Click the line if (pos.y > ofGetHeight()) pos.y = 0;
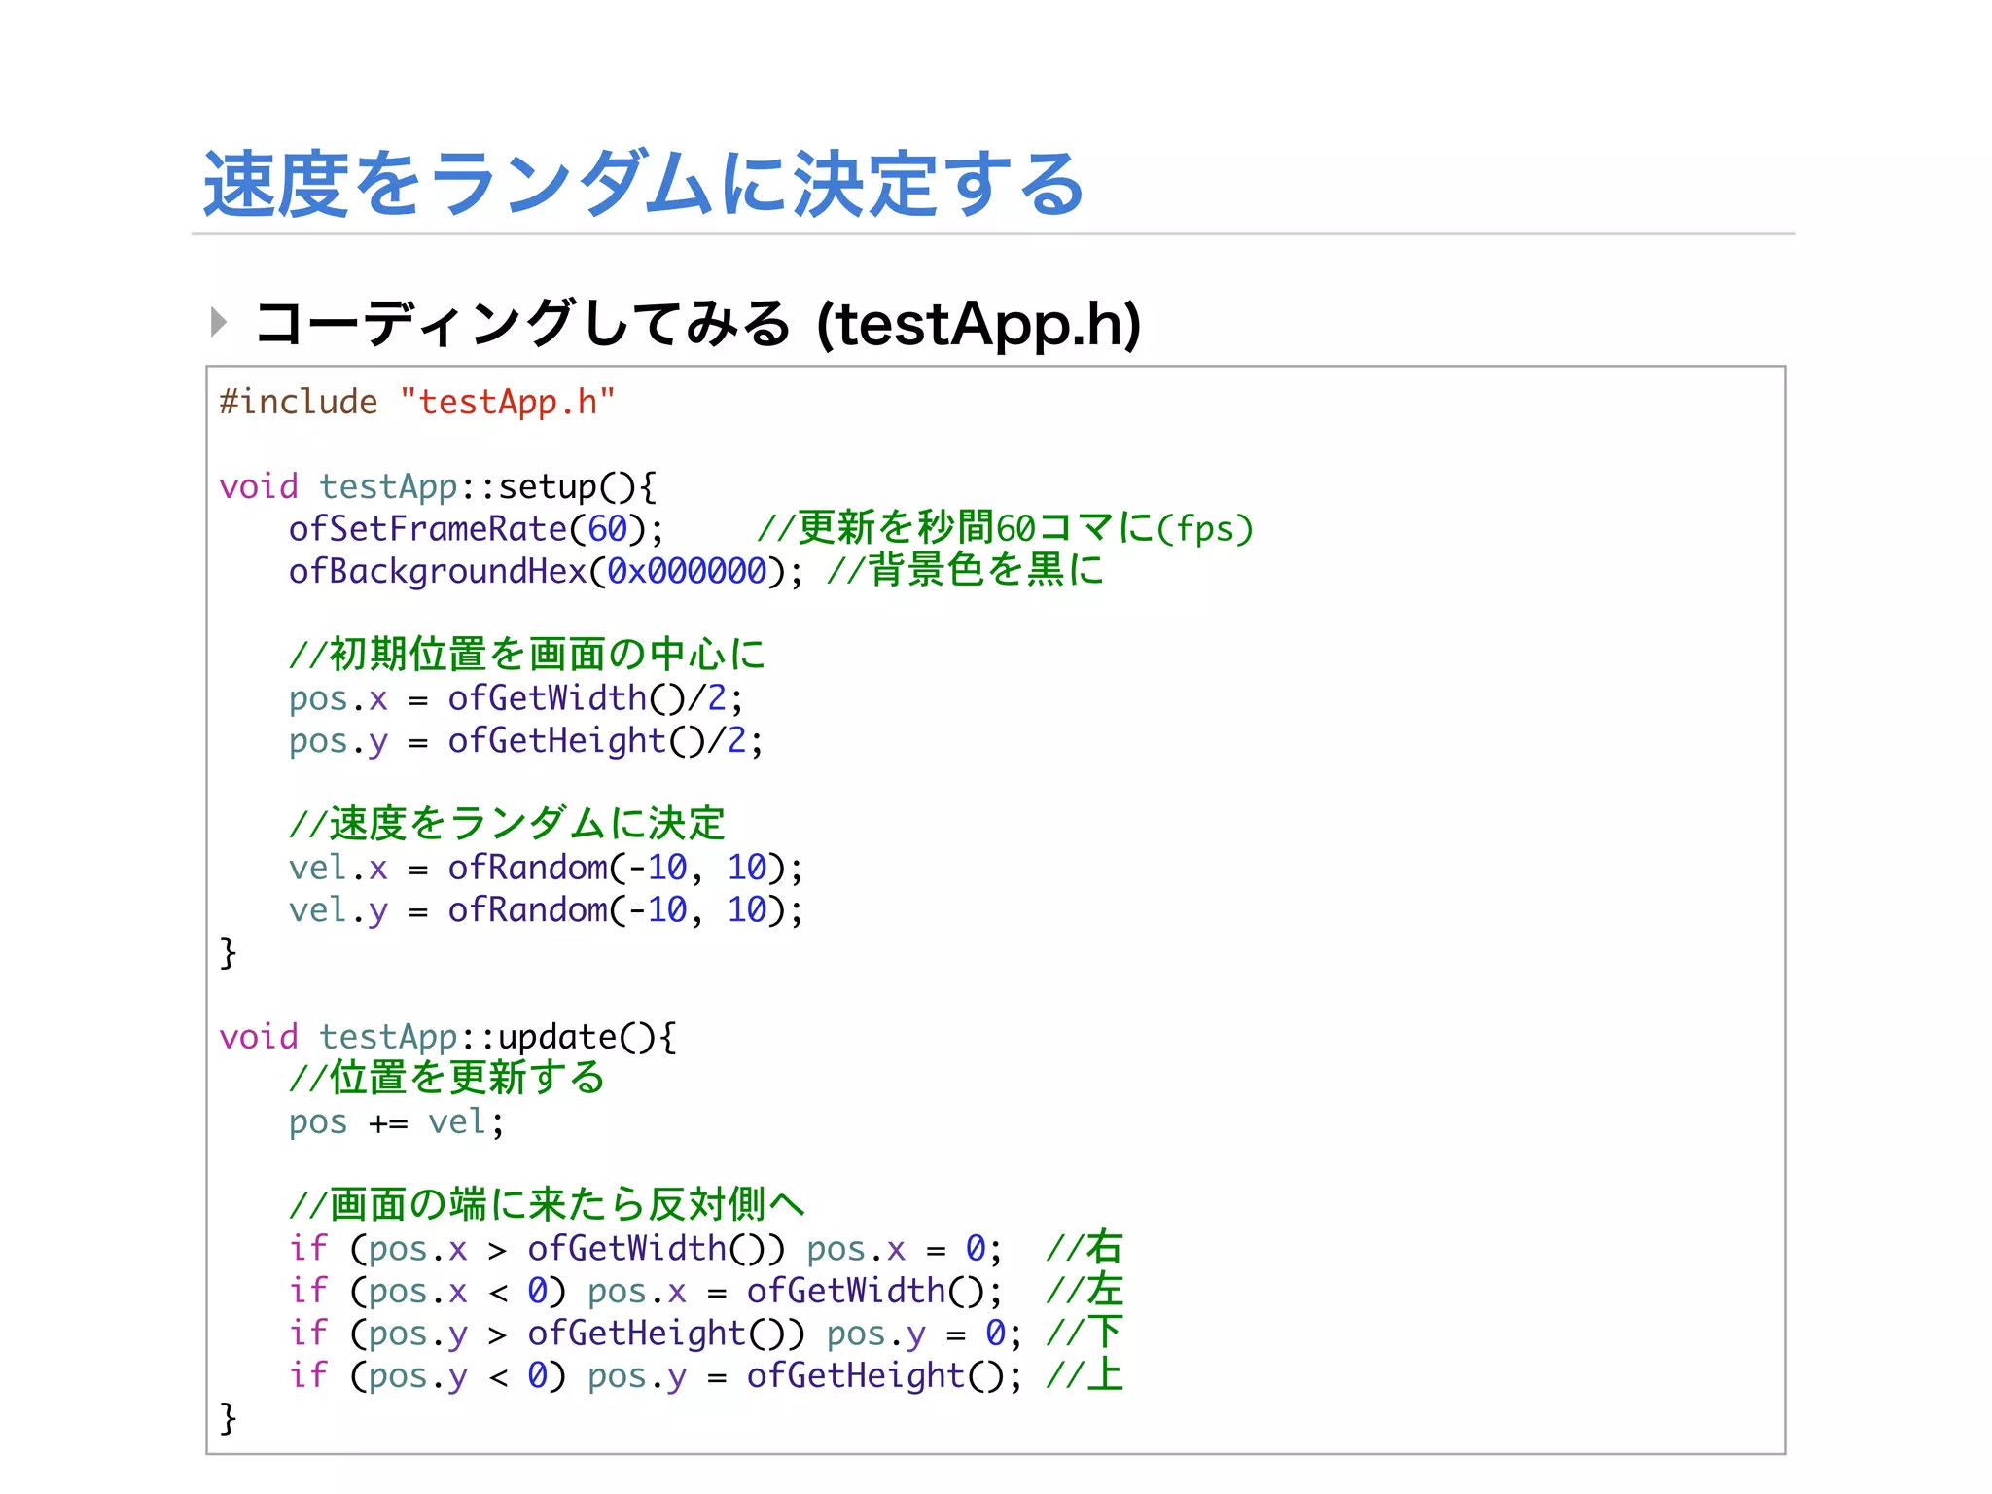The width and height of the screenshot is (1992, 1494). [656, 1334]
